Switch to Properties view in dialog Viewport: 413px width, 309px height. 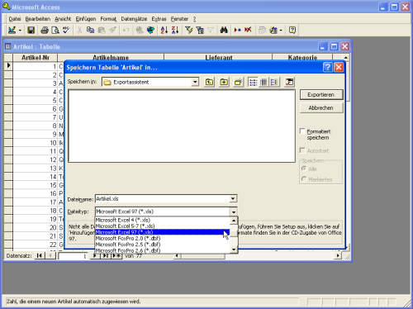click(x=274, y=82)
